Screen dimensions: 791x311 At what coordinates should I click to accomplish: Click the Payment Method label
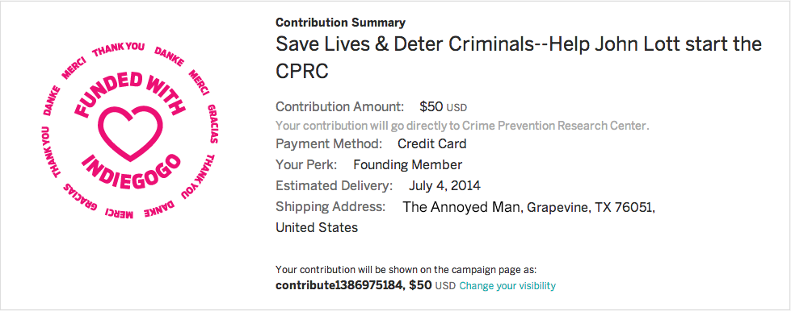(329, 144)
